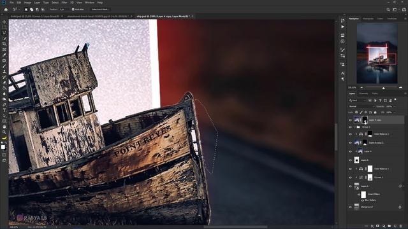Open the Info panel icon in side dock
This screenshot has width=408, height=229.
point(343,41)
